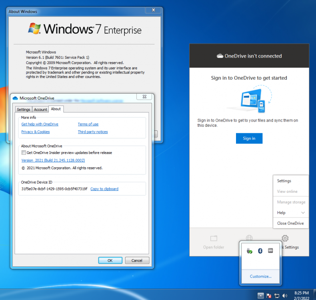Click the volume speaker icon in taskbar
This screenshot has width=316, height=300.
point(284,296)
